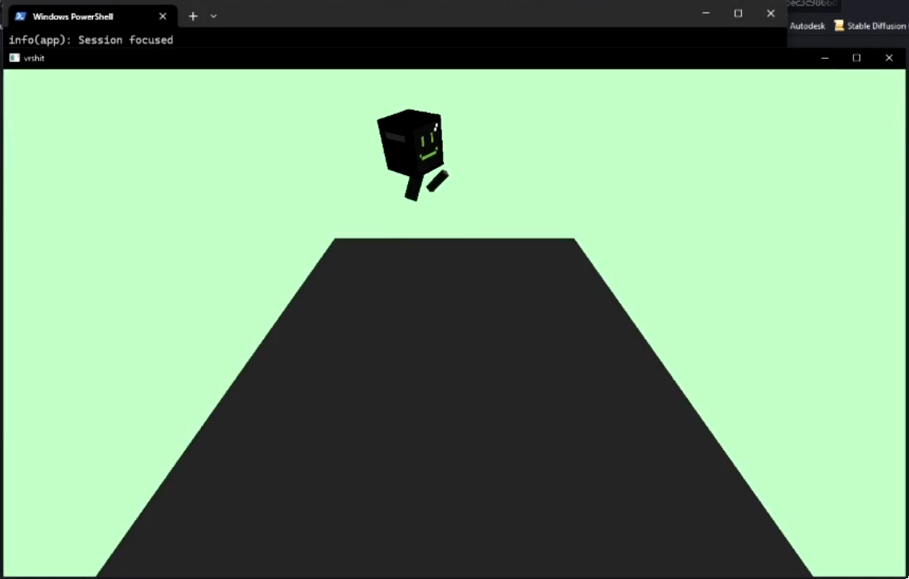Click the character's visor strip
This screenshot has width=909, height=579.
[394, 137]
